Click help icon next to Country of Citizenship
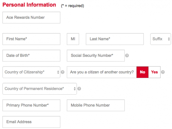Image resolution: width=172 pixels, height=129 pixels. pyautogui.click(x=63, y=72)
